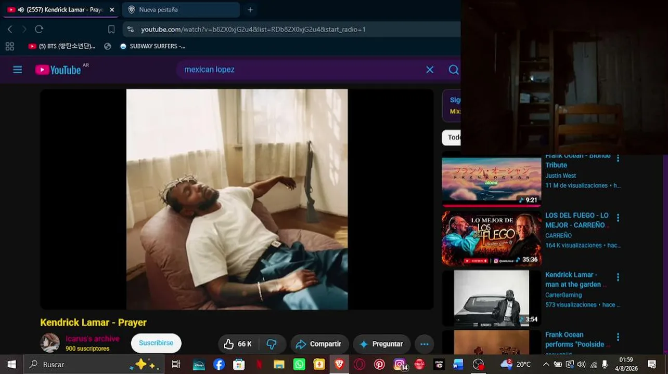Open the Icarus's archive channel link

tap(93, 339)
